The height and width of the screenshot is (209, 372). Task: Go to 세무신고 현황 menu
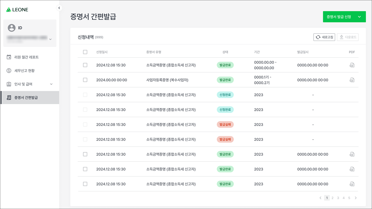coord(24,71)
